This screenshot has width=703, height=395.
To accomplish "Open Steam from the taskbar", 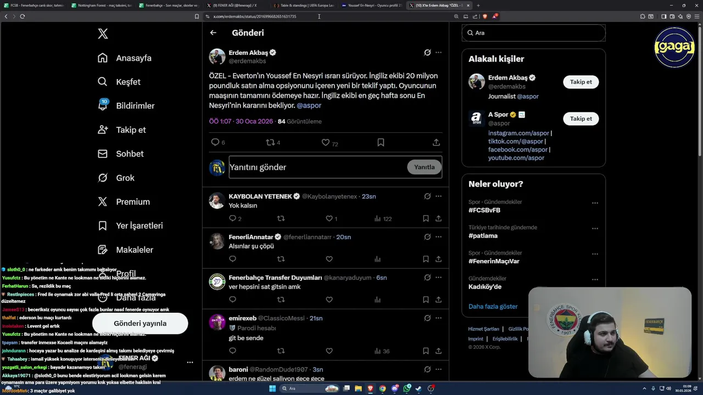I will (x=419, y=389).
